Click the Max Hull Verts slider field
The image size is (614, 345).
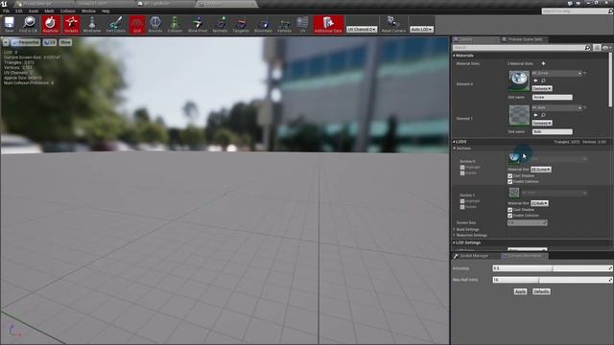coord(553,280)
